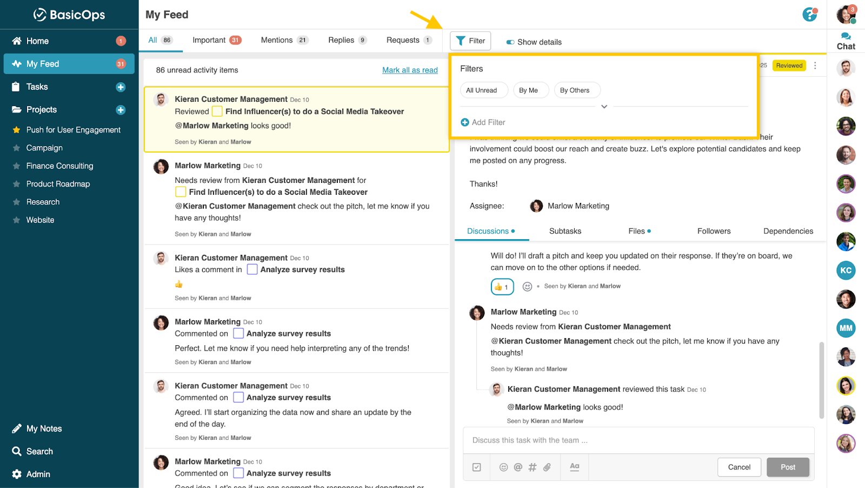Check the Find Influencer(s) task checkbox in the highlighted item
The width and height of the screenshot is (865, 488).
point(217,111)
